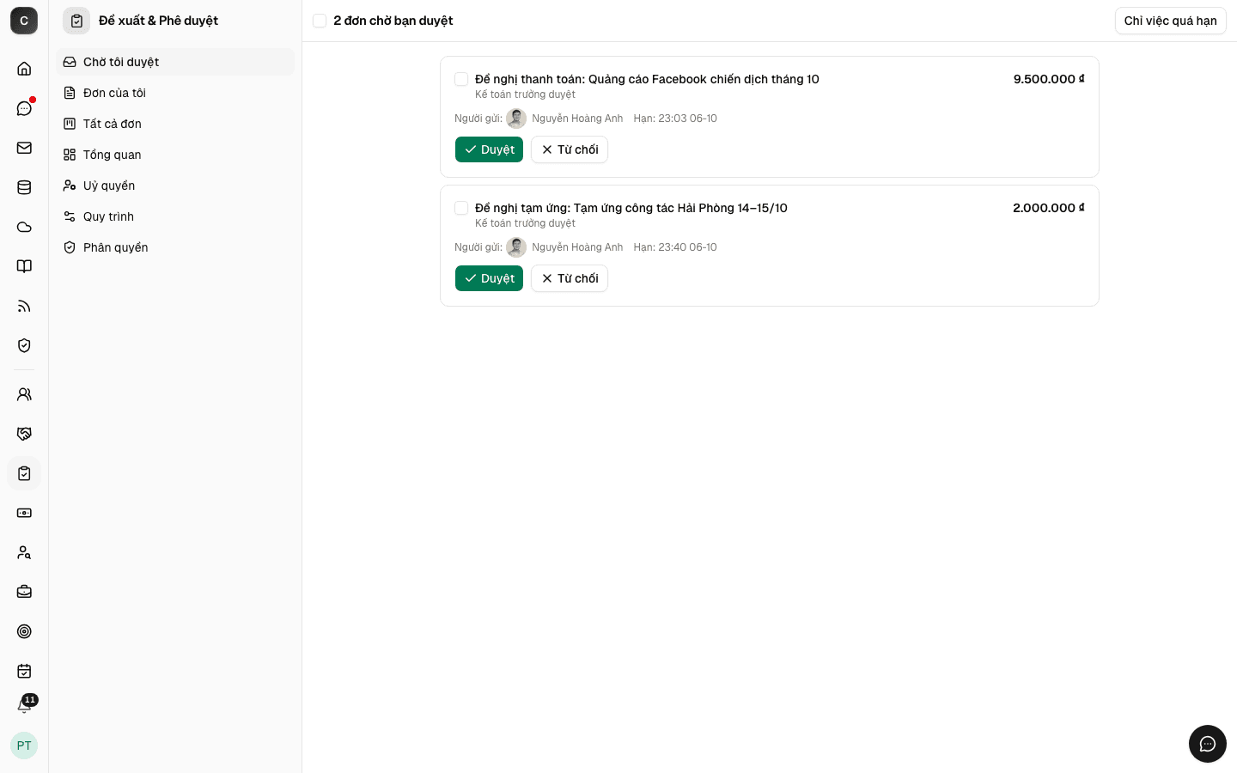This screenshot has height=773, width=1237.
Task: Click the workspace logo letter C
Action: (x=24, y=21)
